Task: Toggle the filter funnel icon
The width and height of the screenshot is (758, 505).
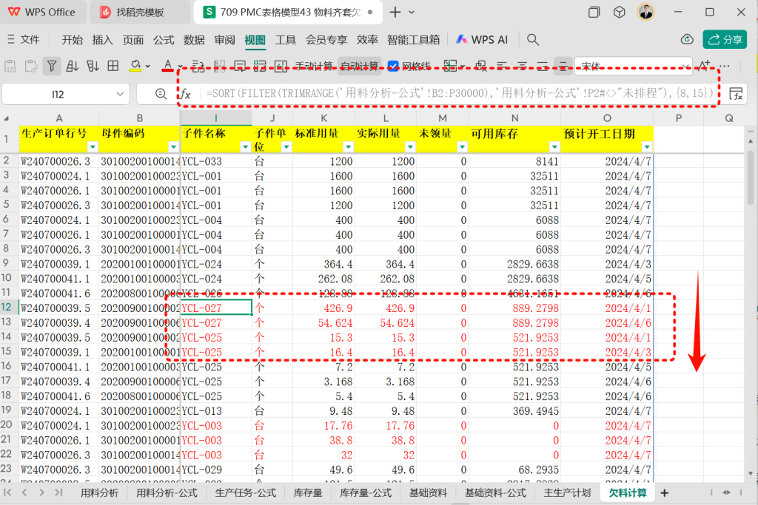Action: point(52,66)
